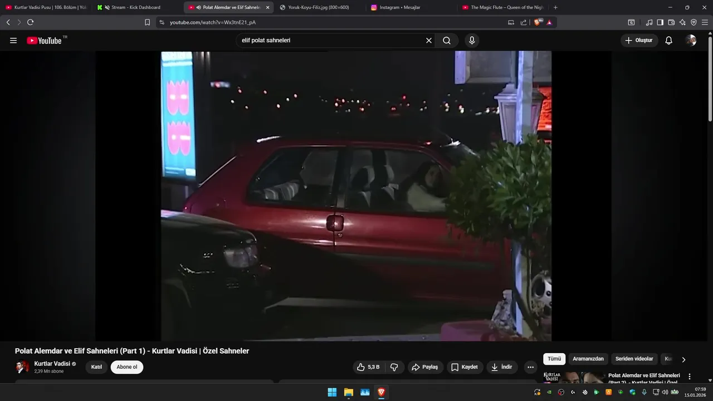Open Brave Rewards triangle icon
The width and height of the screenshot is (713, 401).
pyautogui.click(x=549, y=22)
